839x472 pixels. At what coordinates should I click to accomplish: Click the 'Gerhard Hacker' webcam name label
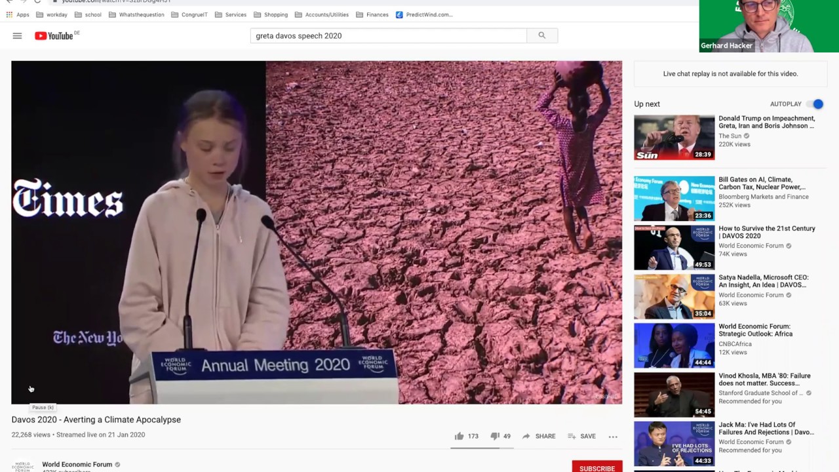[x=726, y=46]
